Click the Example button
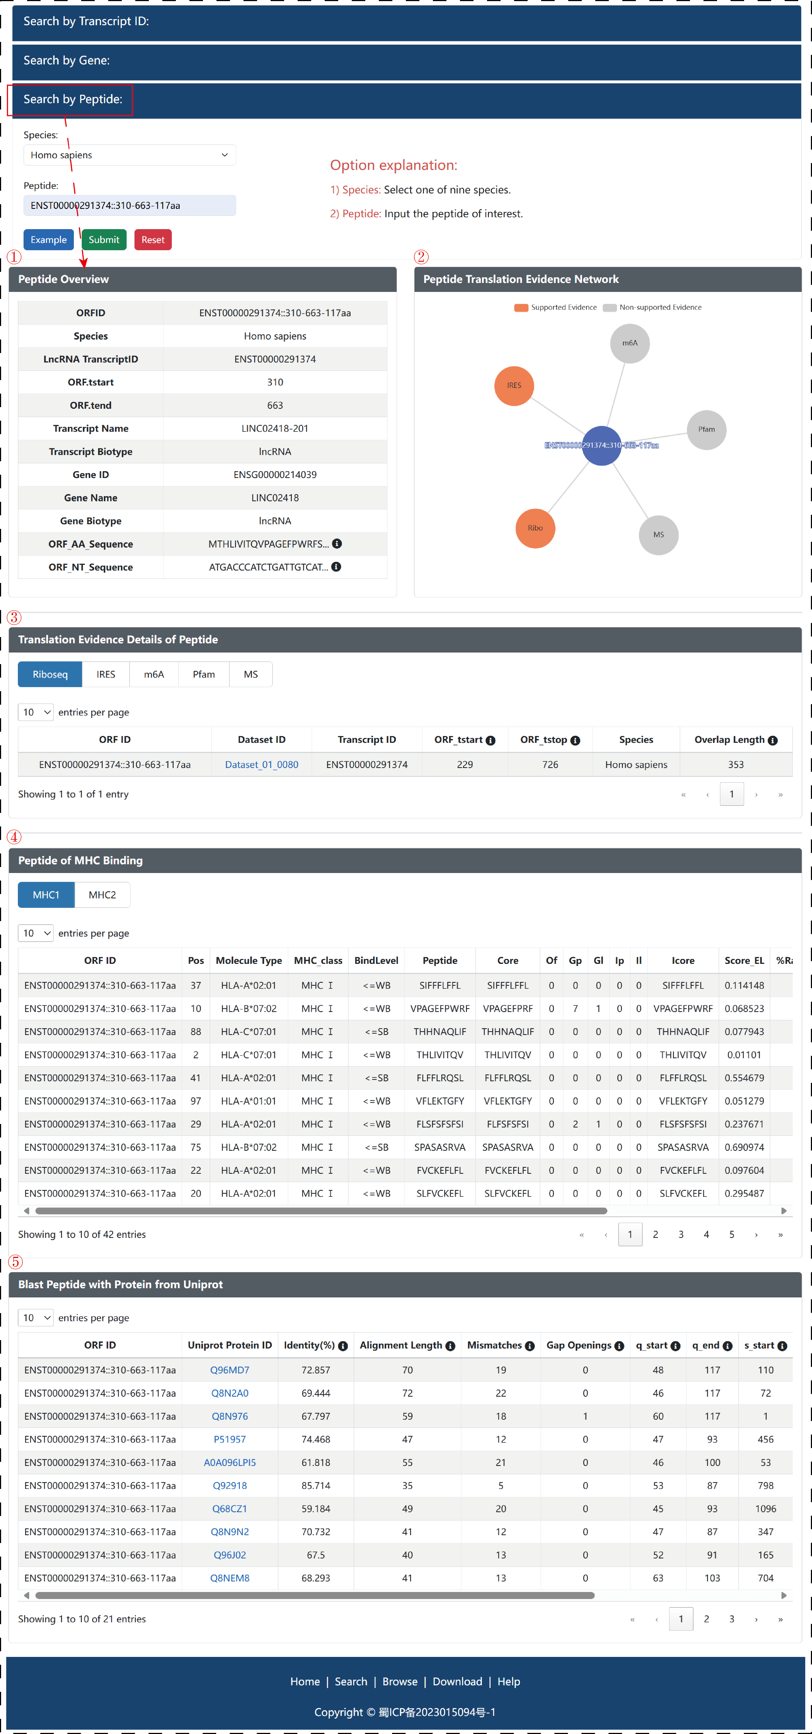 (48, 240)
